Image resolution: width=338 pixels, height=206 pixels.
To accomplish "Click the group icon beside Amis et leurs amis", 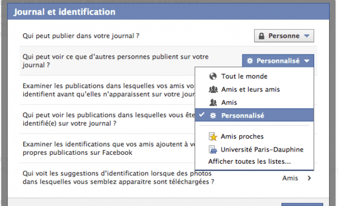I will 213,89.
